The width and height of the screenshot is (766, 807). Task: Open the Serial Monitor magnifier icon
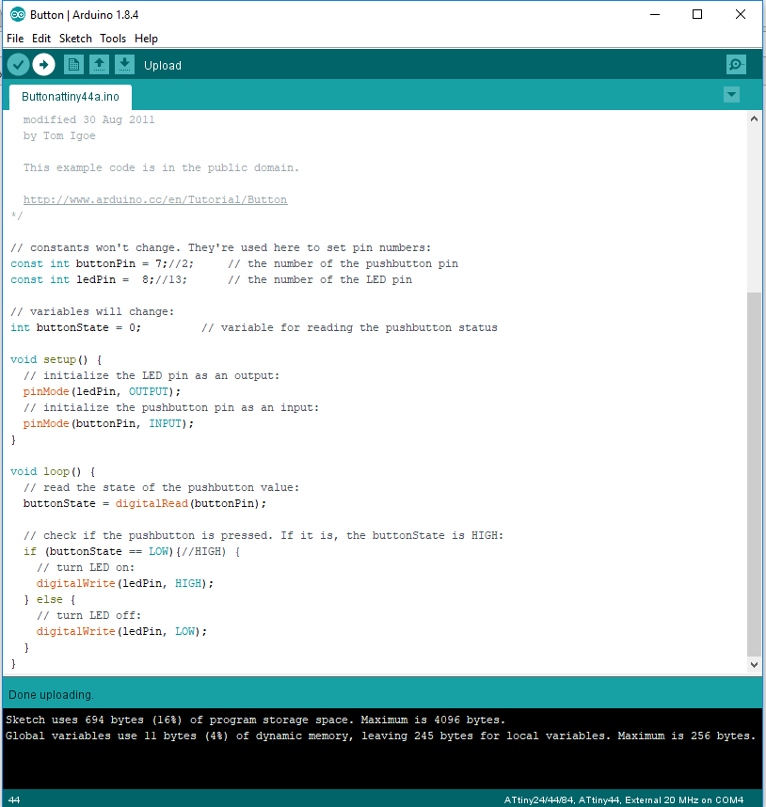pos(736,65)
